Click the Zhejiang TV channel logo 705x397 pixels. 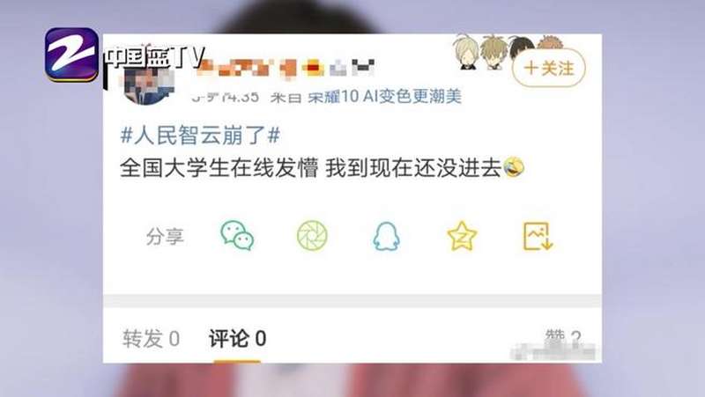tap(71, 55)
